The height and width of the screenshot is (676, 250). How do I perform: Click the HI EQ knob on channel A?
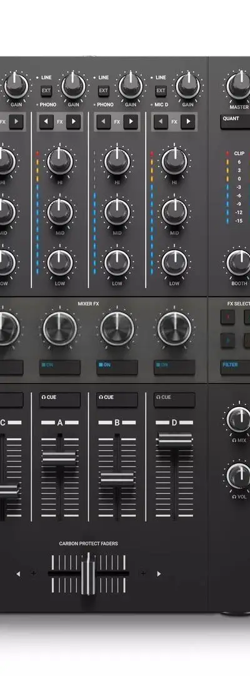60,161
